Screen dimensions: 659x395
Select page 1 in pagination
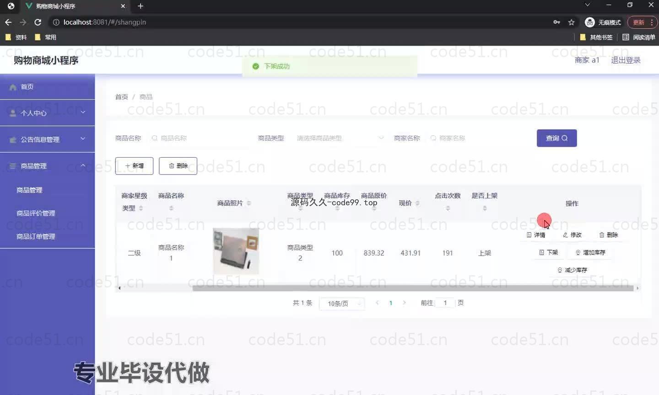point(391,303)
